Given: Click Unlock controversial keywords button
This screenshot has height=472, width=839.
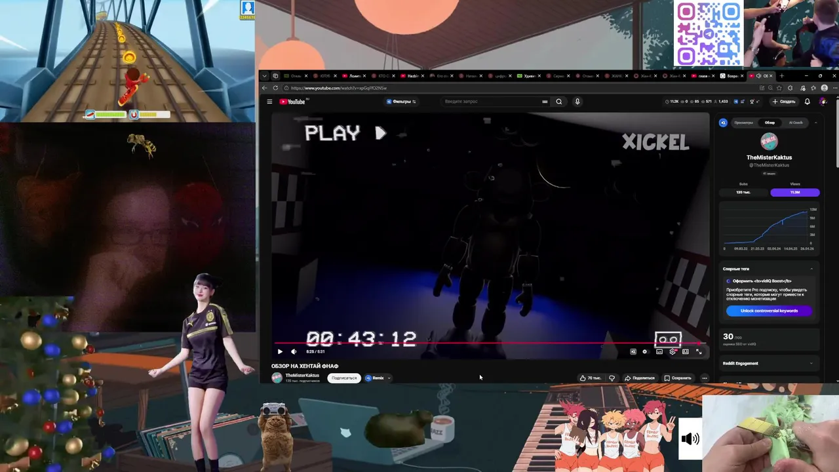Looking at the screenshot, I should [770, 311].
